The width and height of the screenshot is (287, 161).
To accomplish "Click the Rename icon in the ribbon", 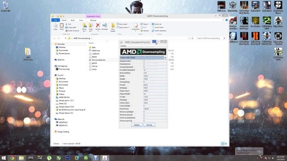I will 104,27.
